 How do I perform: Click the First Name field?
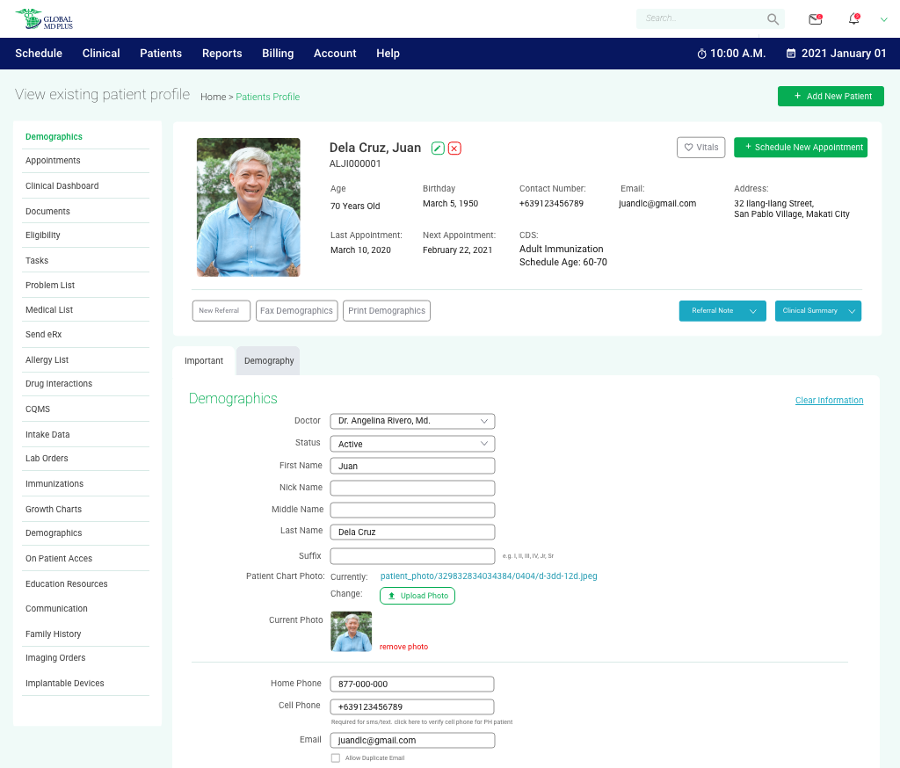(x=412, y=466)
